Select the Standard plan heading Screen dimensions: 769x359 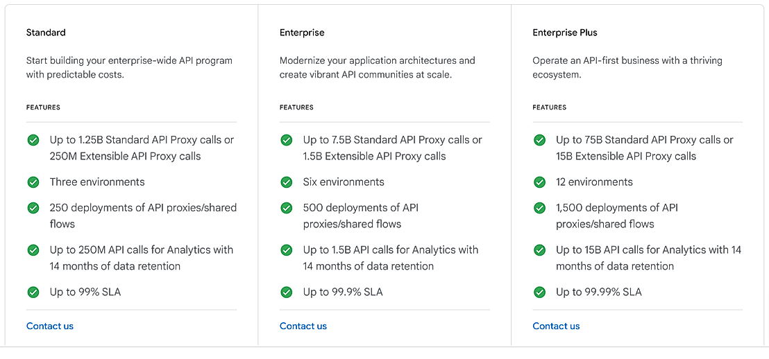(46, 33)
